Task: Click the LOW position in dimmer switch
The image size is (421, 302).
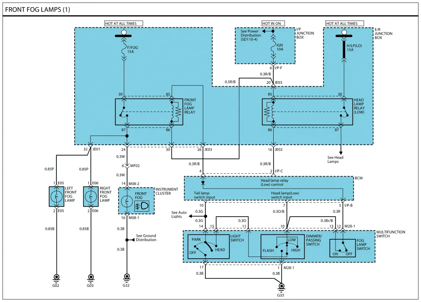Action: pos(292,240)
